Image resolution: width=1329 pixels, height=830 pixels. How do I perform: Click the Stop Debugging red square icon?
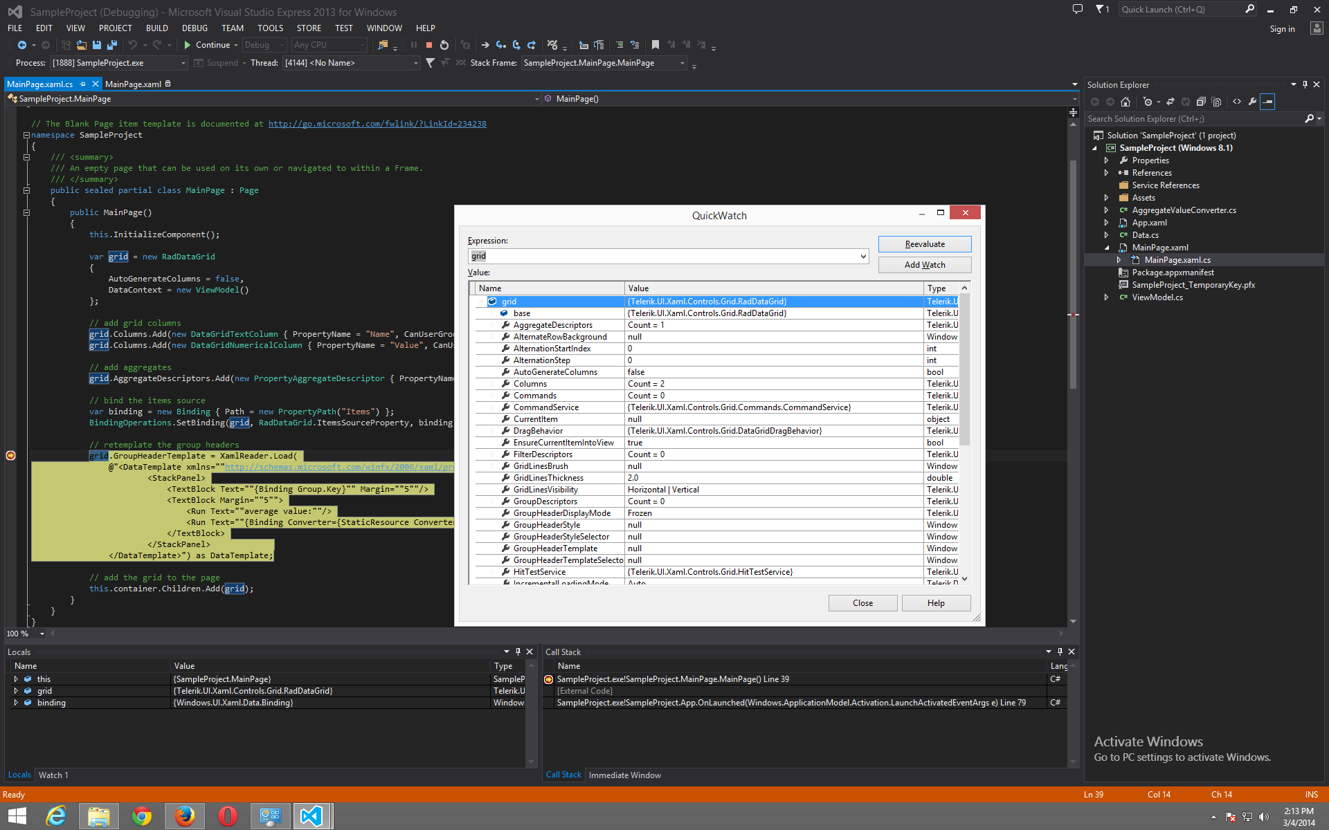429,45
